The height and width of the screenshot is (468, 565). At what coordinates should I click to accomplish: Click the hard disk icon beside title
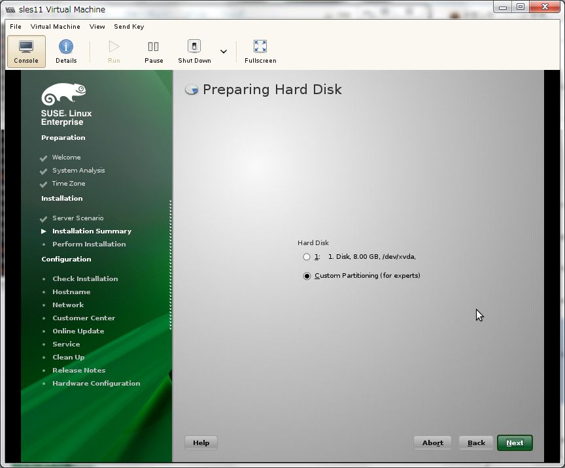click(x=192, y=90)
